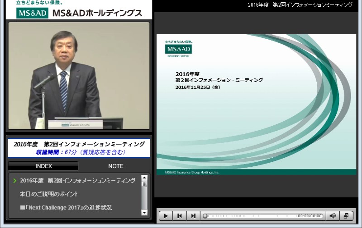Click MS&ADホールディングス header text

click(x=97, y=13)
